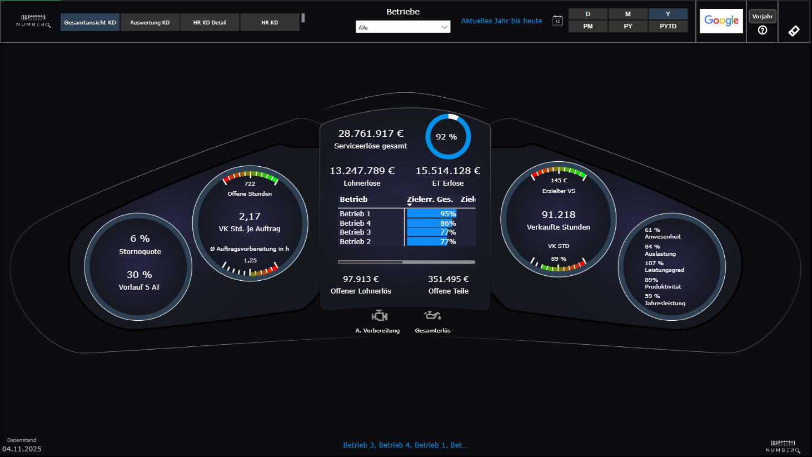812x457 pixels.
Task: Open the HR KD Detail tab
Action: click(210, 23)
